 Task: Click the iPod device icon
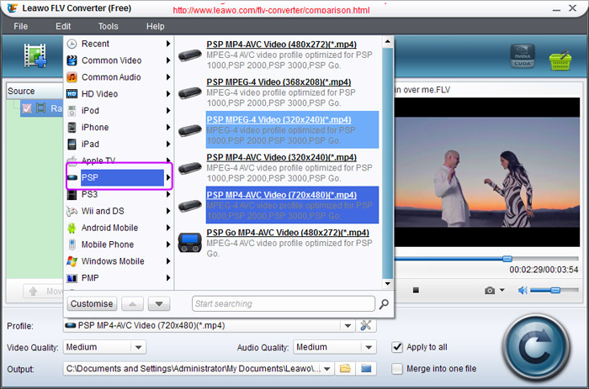tap(72, 111)
